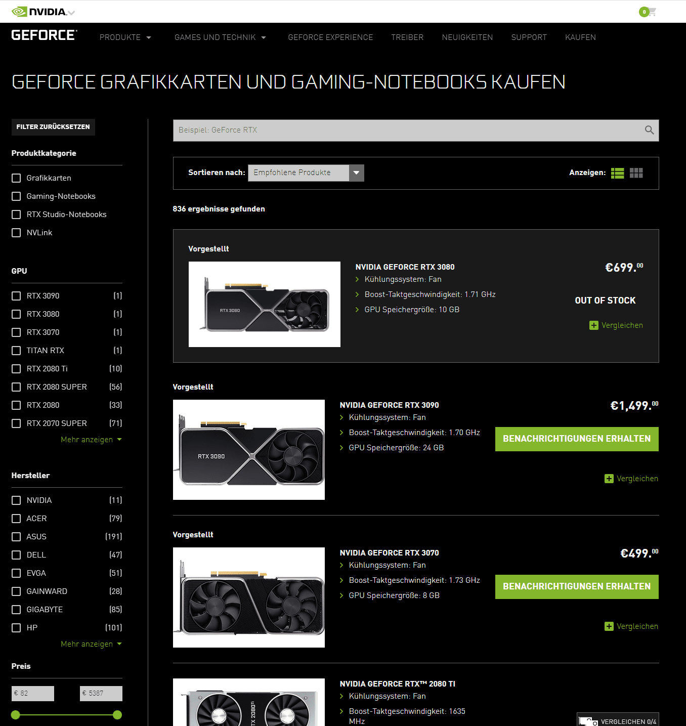Viewport: 686px width, 726px height.
Task: Click the search magnifier icon
Action: [x=649, y=130]
